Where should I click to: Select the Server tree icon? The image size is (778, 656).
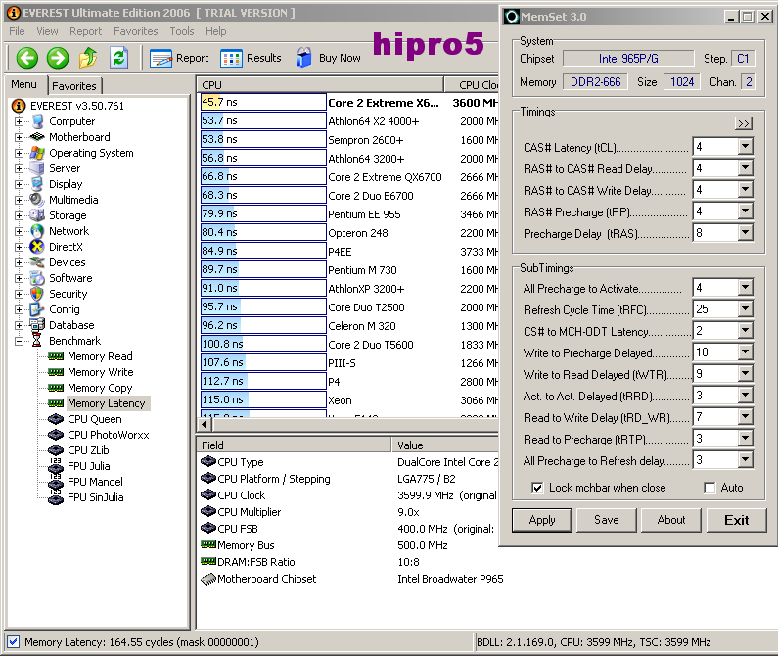pyautogui.click(x=37, y=168)
